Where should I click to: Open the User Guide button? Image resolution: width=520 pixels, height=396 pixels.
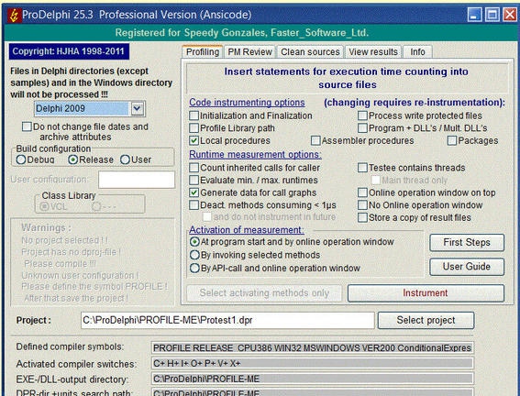467,267
